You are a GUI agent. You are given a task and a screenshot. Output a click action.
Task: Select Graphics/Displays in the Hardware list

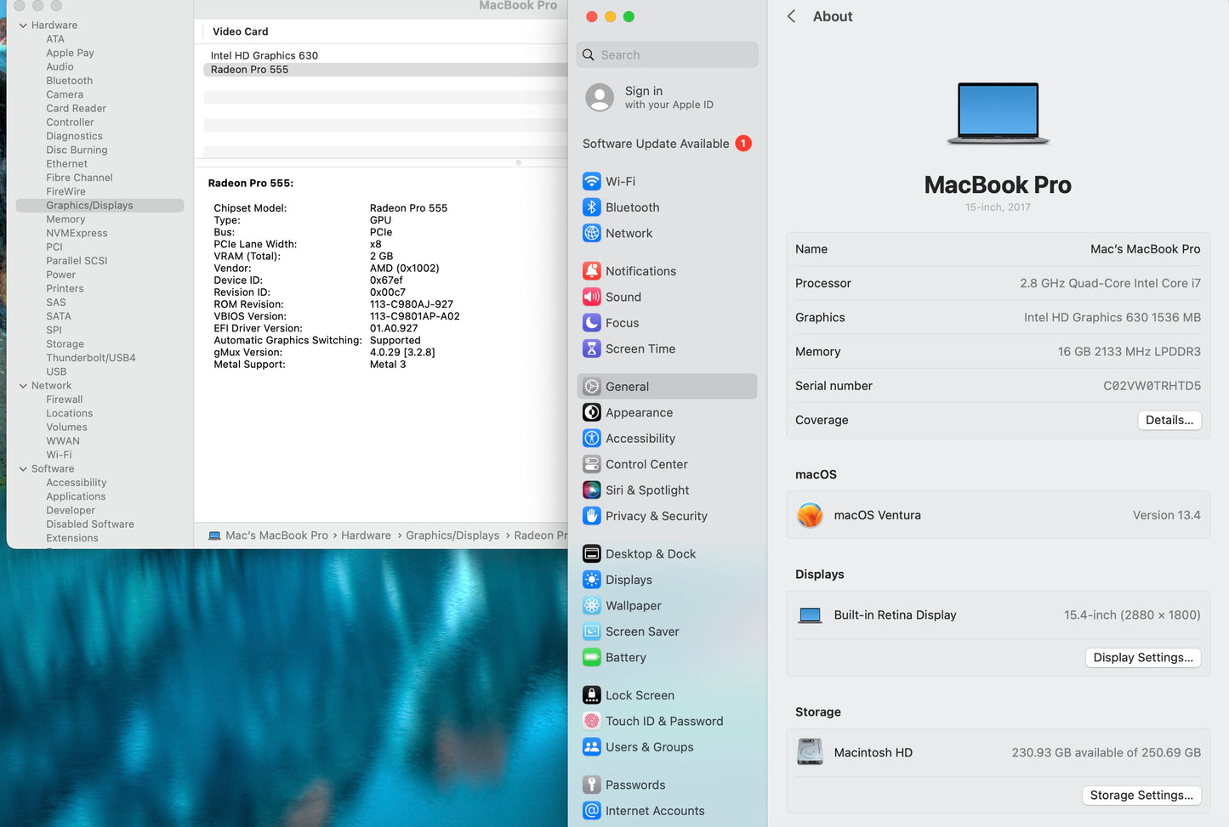tap(91, 205)
